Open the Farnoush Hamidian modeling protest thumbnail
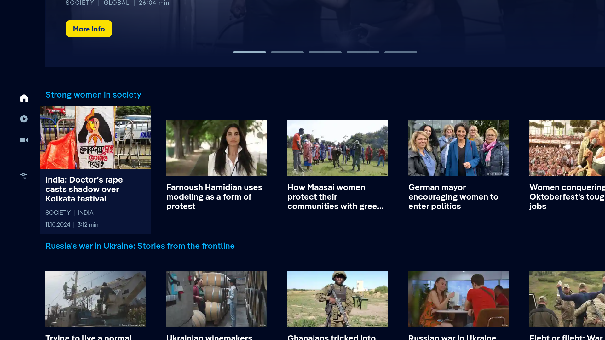The height and width of the screenshot is (340, 605). click(x=216, y=148)
